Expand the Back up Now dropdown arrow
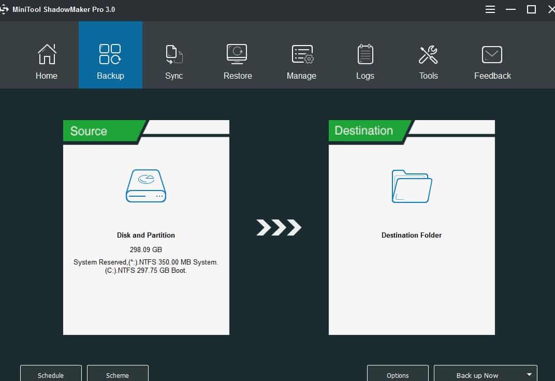The height and width of the screenshot is (381, 555). 529,375
